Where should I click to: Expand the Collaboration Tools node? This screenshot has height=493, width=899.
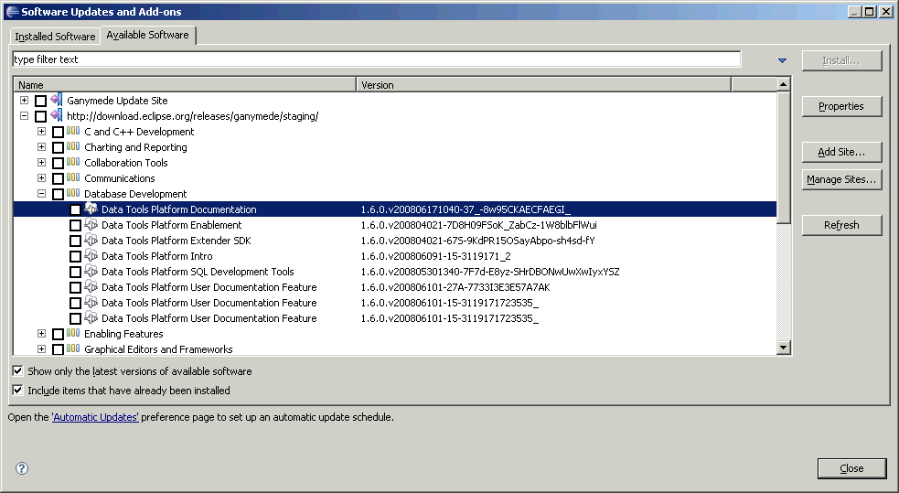[x=41, y=162]
